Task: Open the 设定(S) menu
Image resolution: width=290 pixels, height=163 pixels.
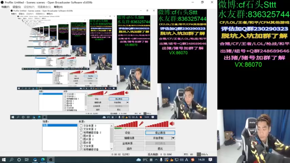Action: [x=17, y=7]
